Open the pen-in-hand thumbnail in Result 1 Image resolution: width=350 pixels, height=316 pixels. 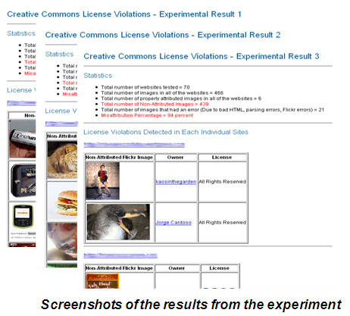23,139
